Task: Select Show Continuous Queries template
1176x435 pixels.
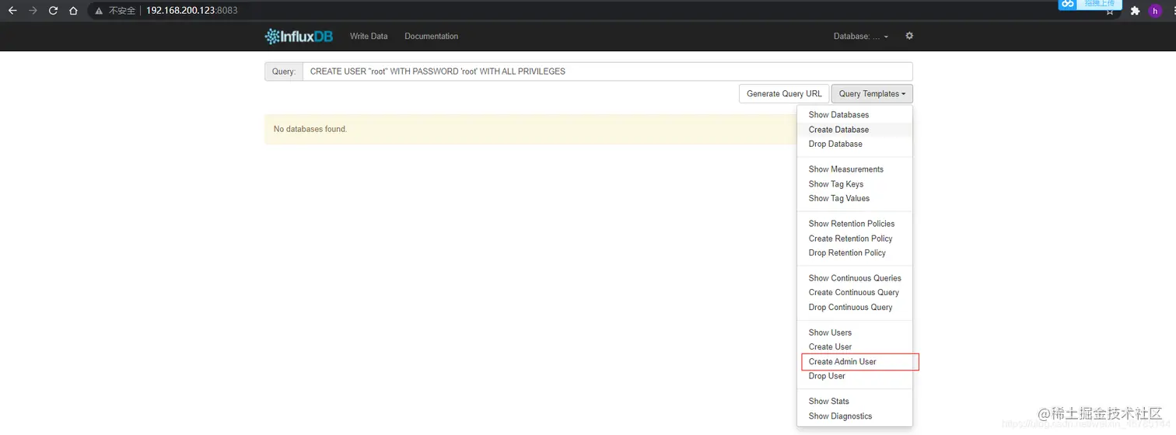Action: click(855, 278)
